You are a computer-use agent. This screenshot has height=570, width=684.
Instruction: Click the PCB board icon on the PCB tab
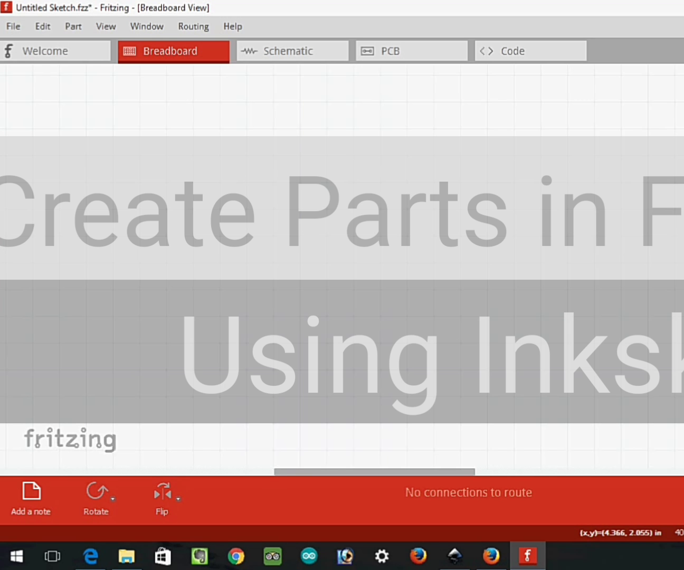(x=367, y=51)
